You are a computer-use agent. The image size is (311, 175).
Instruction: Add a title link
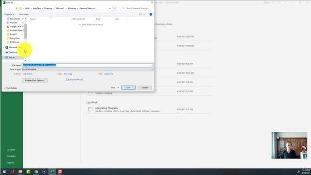(108, 74)
